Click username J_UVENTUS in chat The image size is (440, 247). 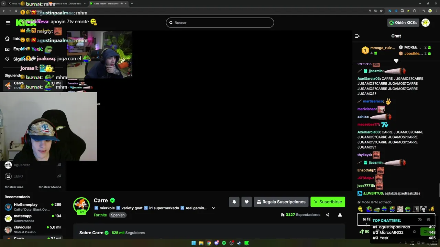pos(373,193)
